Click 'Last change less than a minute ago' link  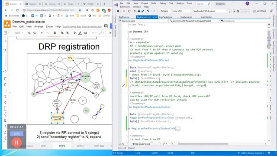[x=82, y=26]
